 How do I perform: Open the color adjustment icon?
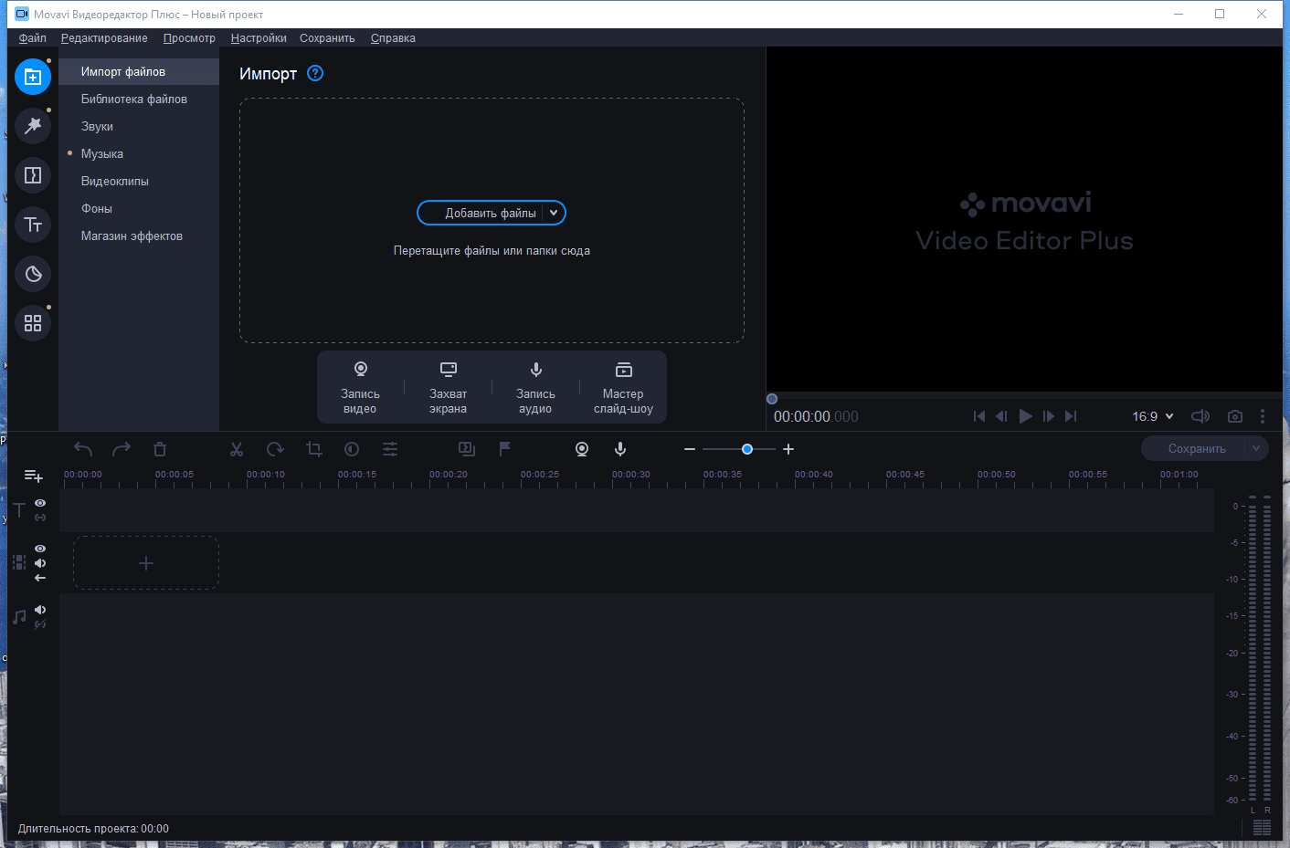click(x=352, y=449)
